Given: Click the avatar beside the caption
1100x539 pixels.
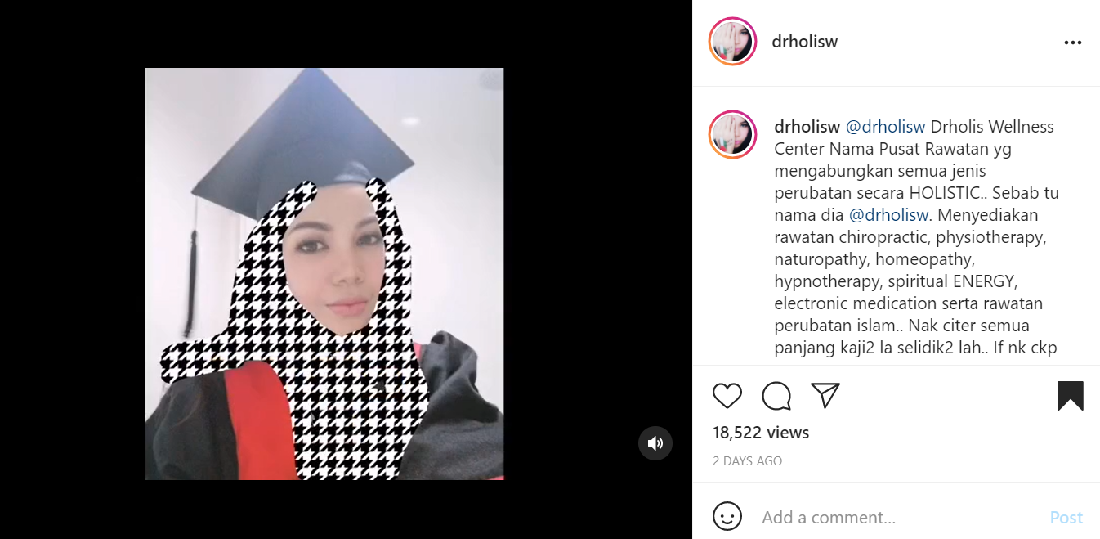Looking at the screenshot, I should coord(732,134).
